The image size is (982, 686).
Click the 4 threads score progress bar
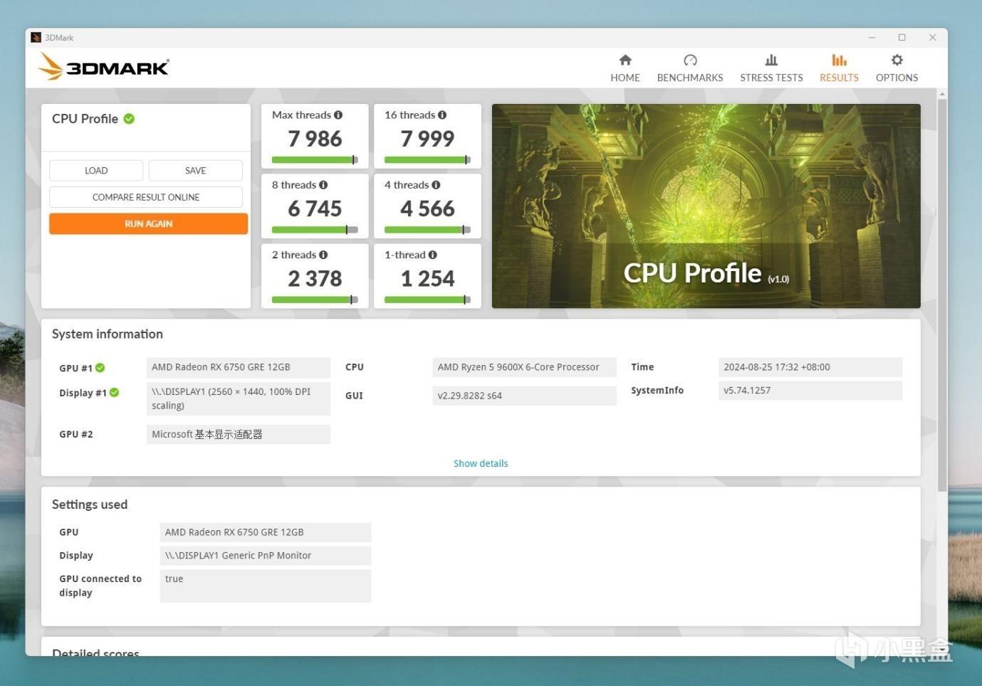[x=427, y=230]
